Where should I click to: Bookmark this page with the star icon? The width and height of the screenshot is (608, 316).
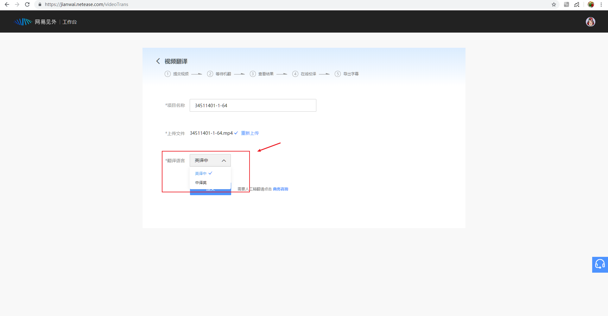(x=554, y=4)
